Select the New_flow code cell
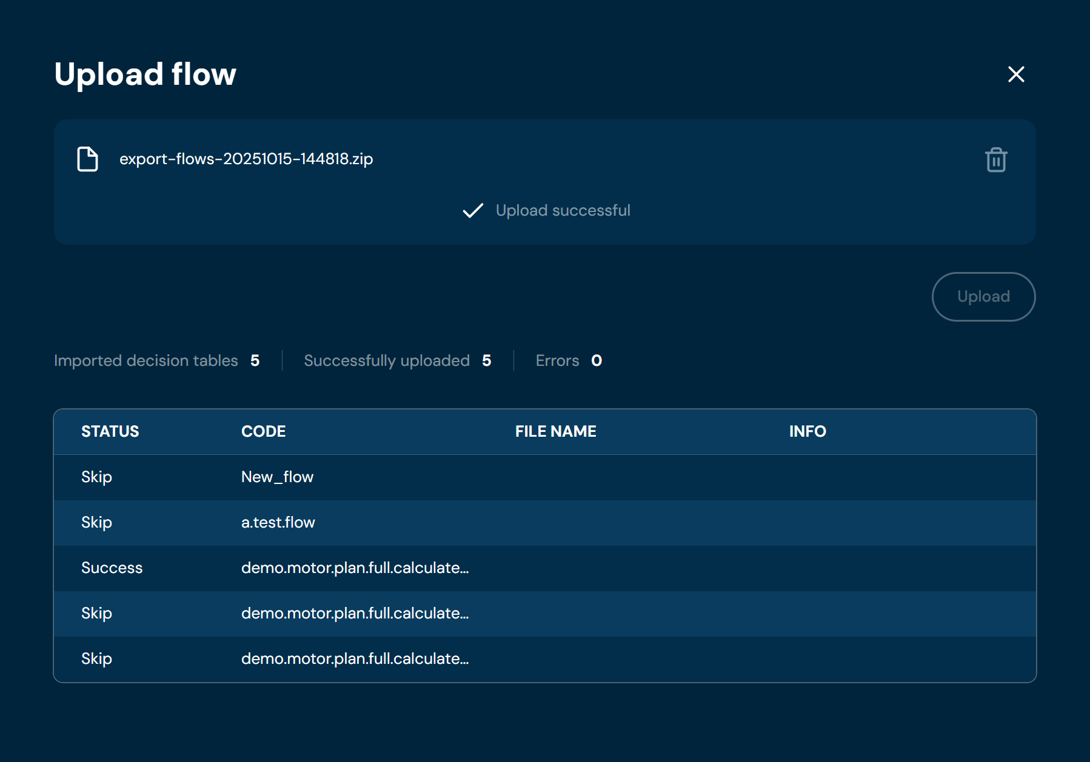Viewport: 1090px width, 762px height. click(277, 477)
